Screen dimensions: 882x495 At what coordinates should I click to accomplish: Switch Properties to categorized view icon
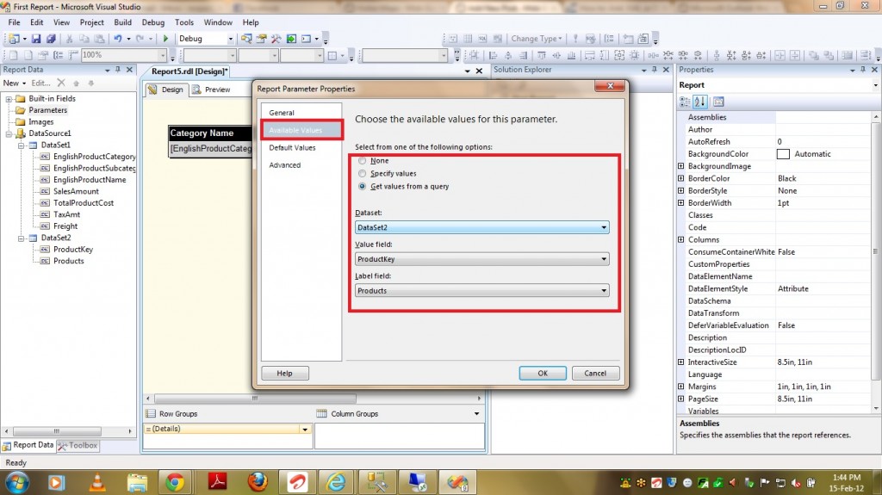coord(686,102)
